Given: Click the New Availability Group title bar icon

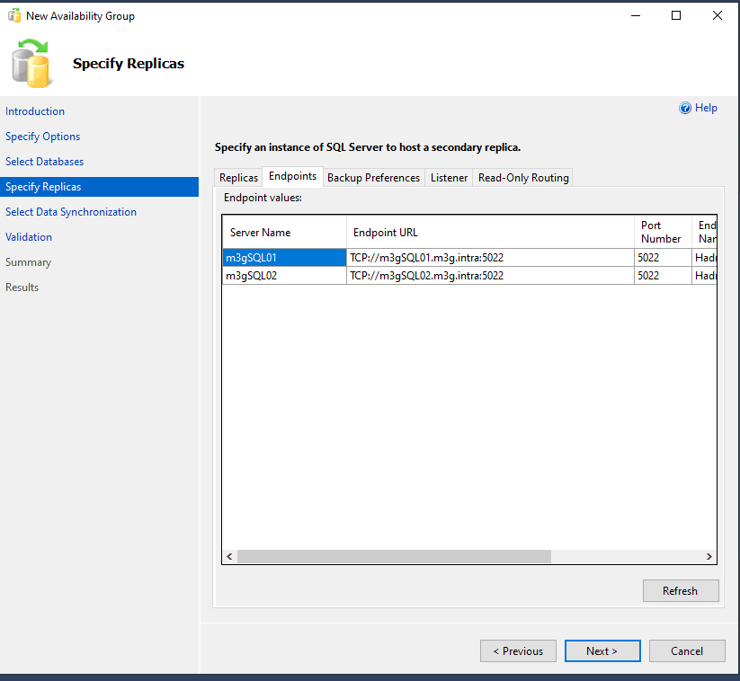Looking at the screenshot, I should [14, 16].
